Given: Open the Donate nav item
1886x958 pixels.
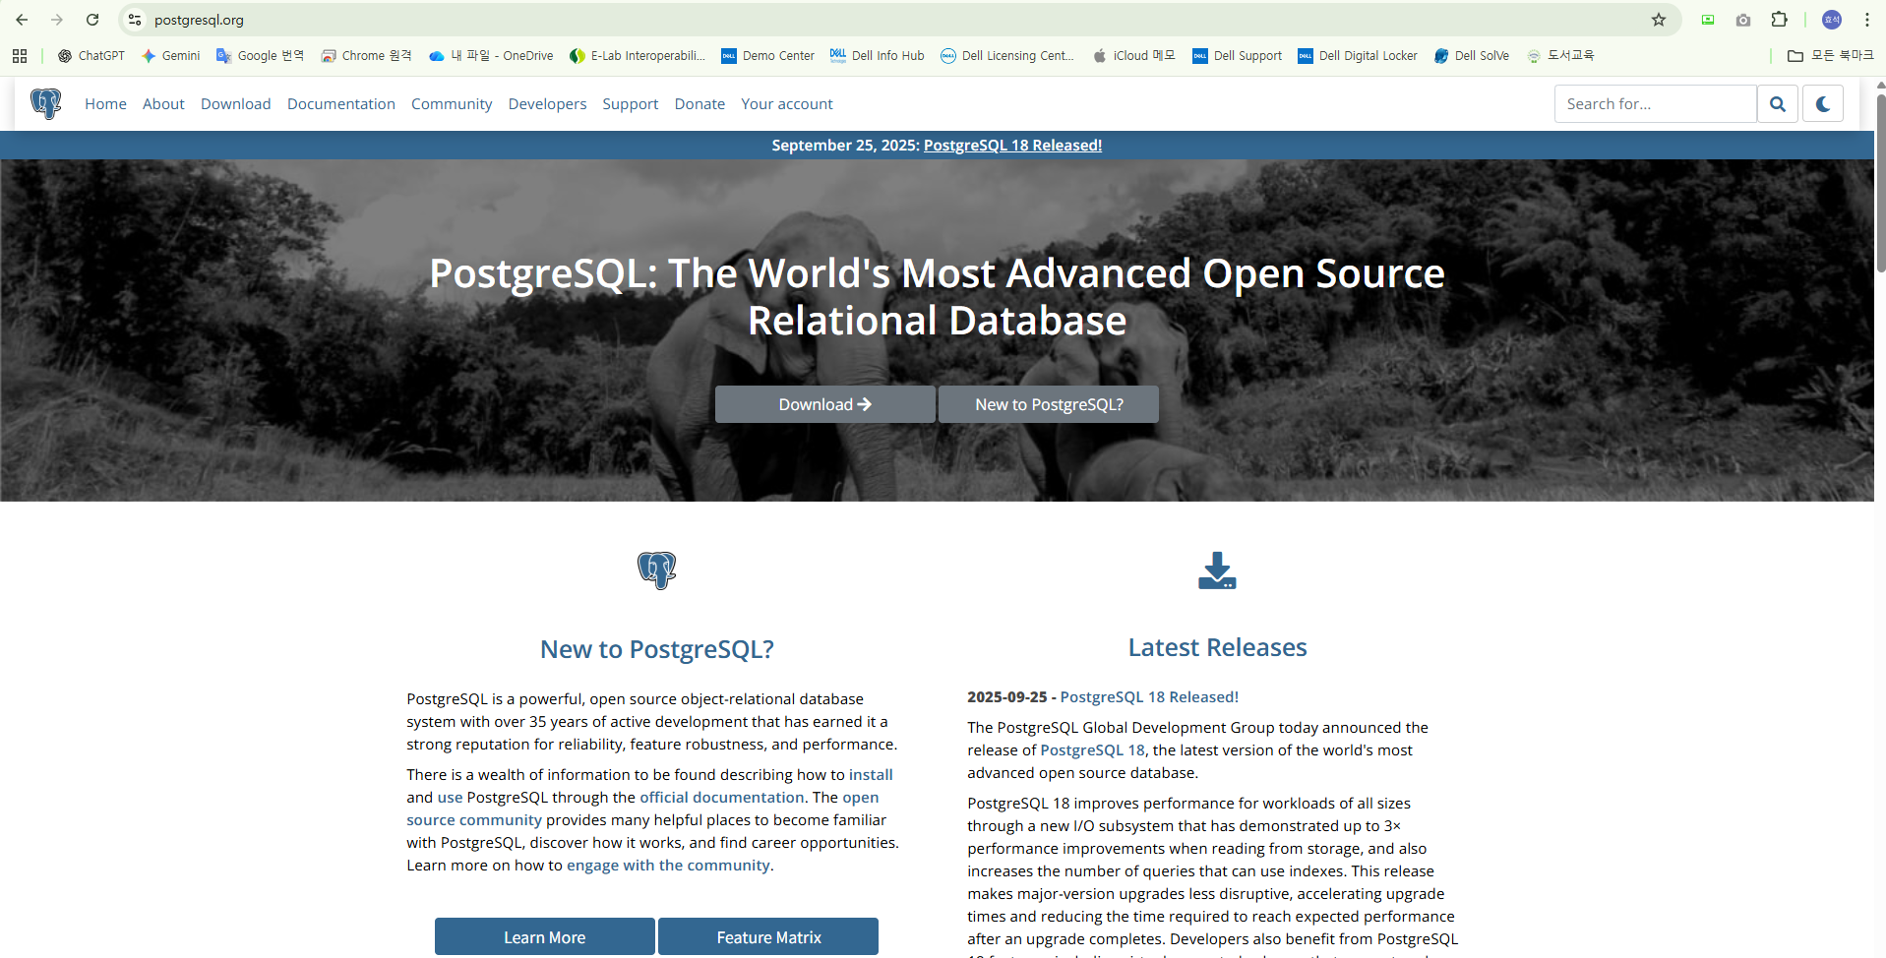Looking at the screenshot, I should pyautogui.click(x=700, y=104).
